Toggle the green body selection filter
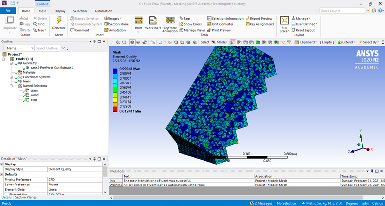The height and width of the screenshot is (206, 385). 258,42
